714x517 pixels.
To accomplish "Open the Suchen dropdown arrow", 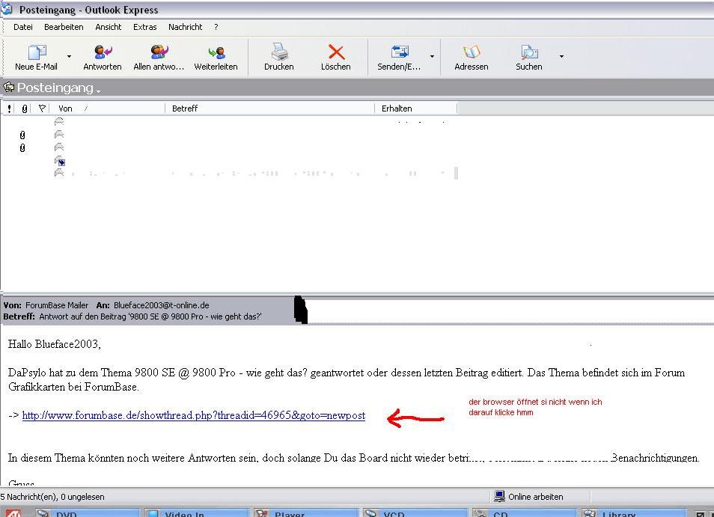I will pyautogui.click(x=561, y=56).
